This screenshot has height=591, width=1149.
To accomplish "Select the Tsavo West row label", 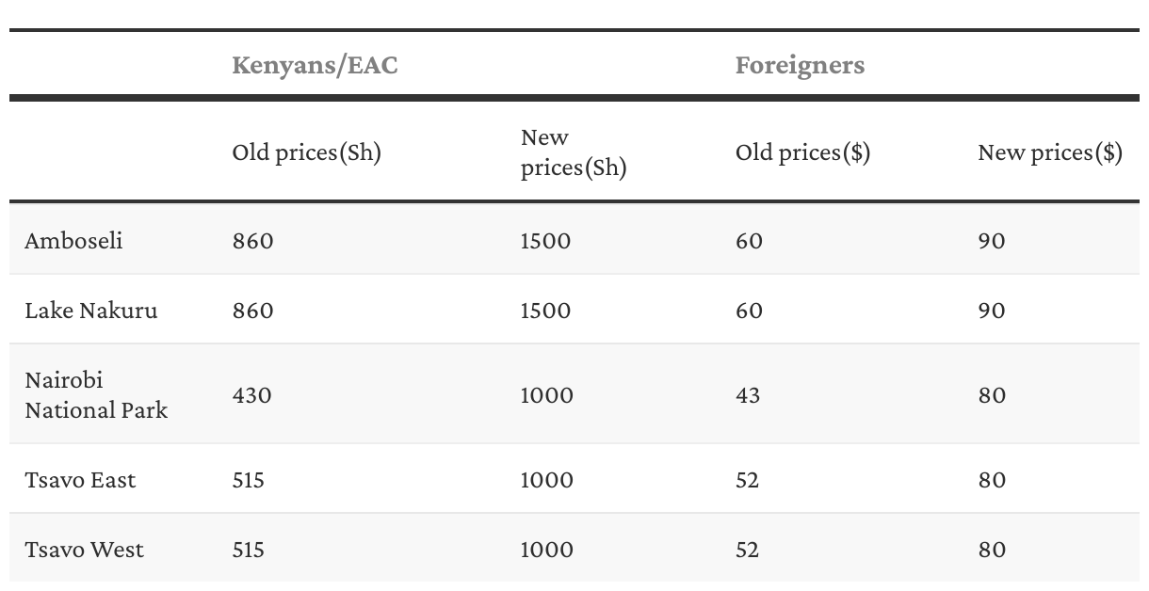I will tap(84, 550).
